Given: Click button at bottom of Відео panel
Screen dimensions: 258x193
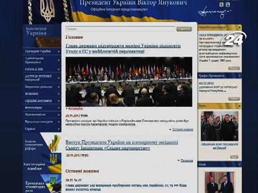Looking at the screenshot, I should [x=234, y=157].
